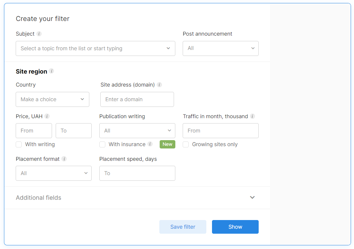Tick the With writing checkbox
354x249 pixels.
[19, 144]
